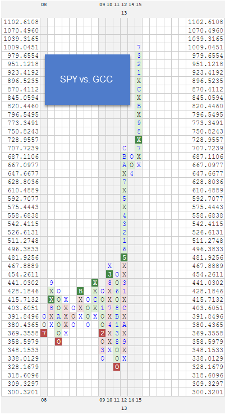Click the 5 in the 592.7077 row

(x=124, y=199)
